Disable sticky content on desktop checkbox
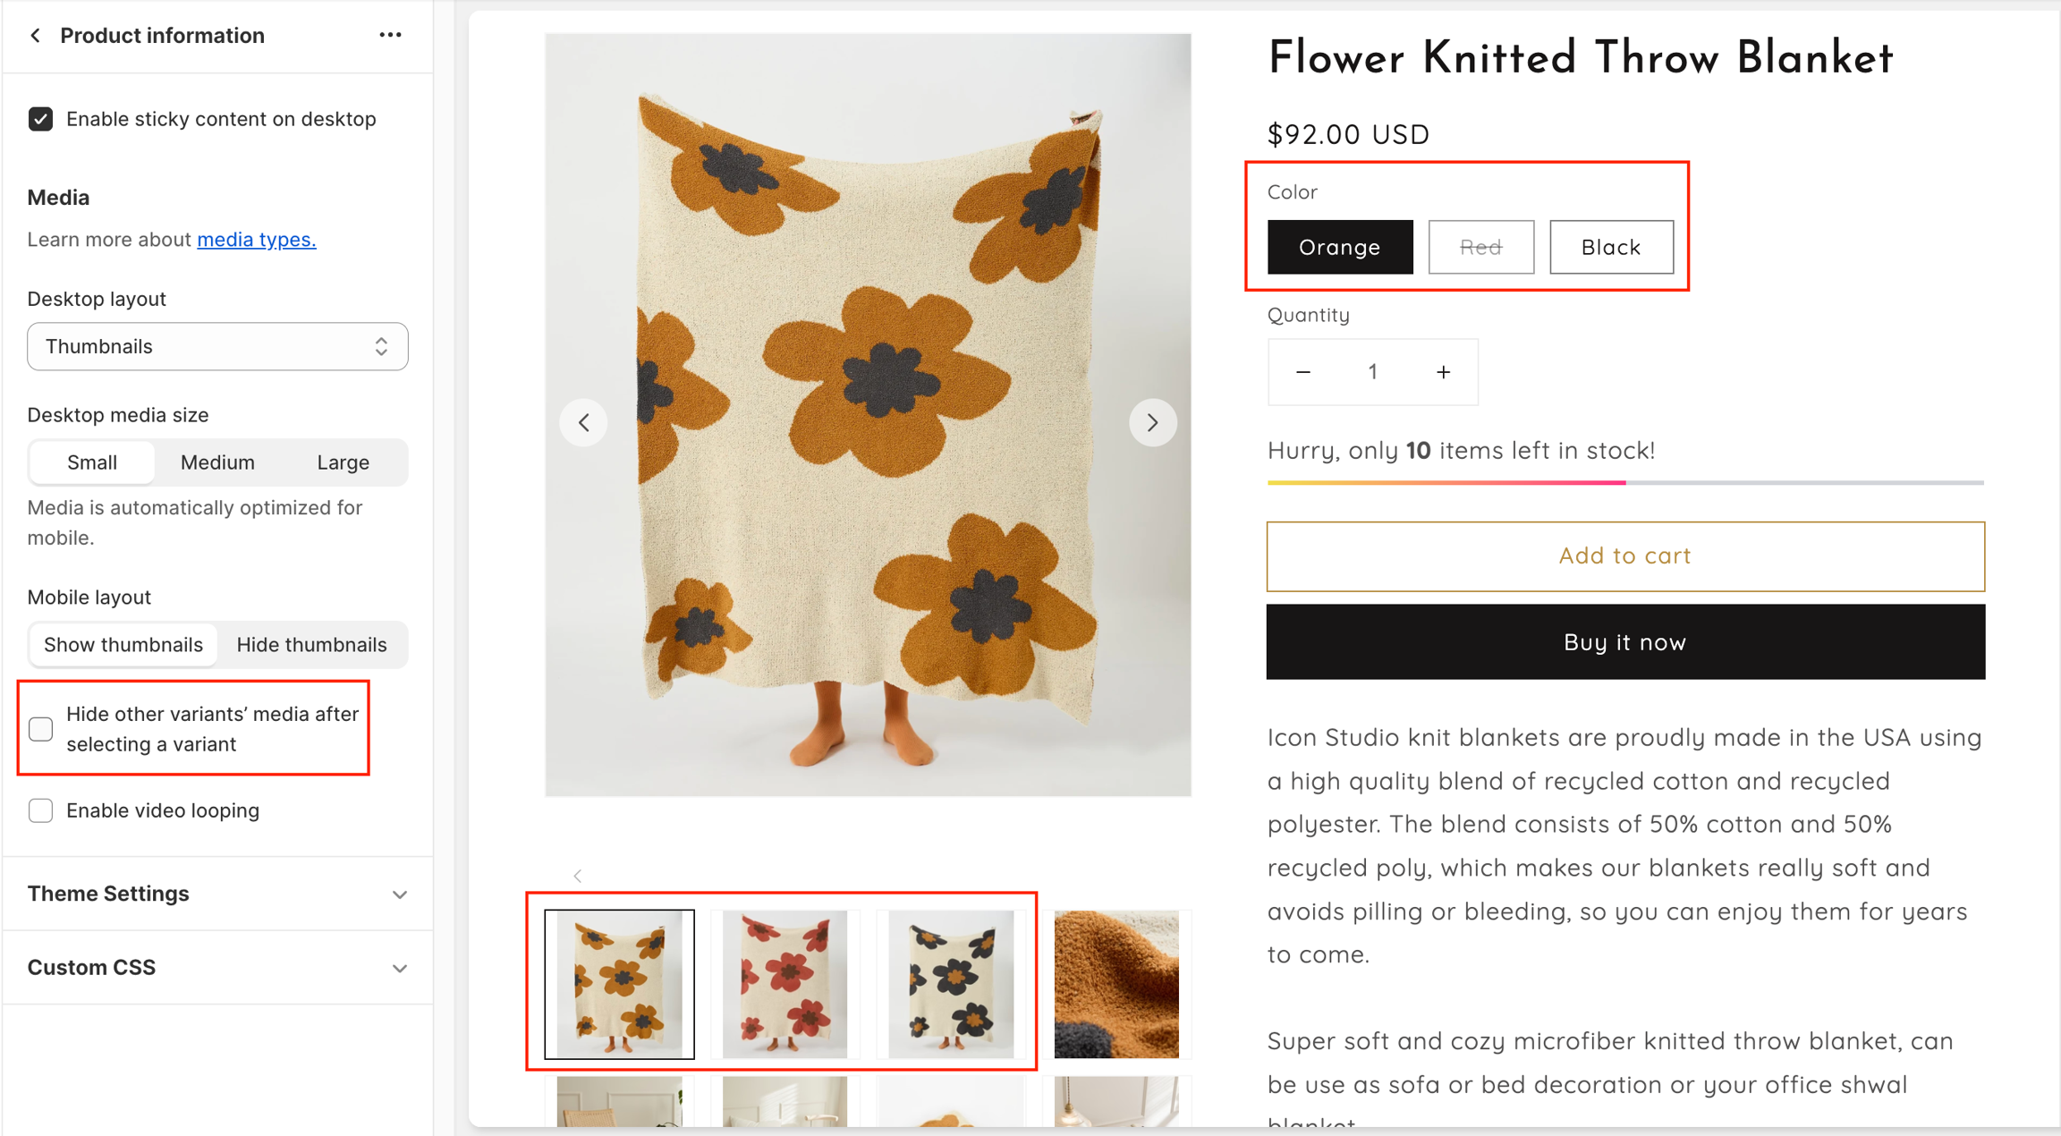Viewport: 2061px width, 1136px height. [40, 119]
